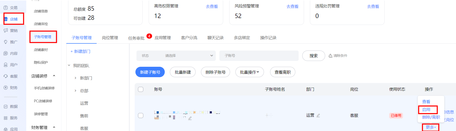Tick the checkbox on the 运营 account row
This screenshot has width=456, height=131.
click(x=141, y=116)
